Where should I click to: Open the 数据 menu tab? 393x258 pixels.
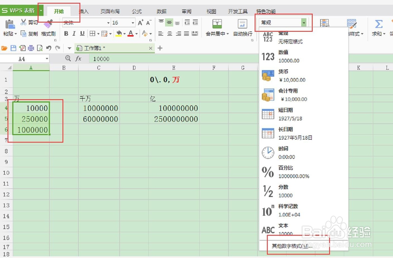pyautogui.click(x=162, y=11)
